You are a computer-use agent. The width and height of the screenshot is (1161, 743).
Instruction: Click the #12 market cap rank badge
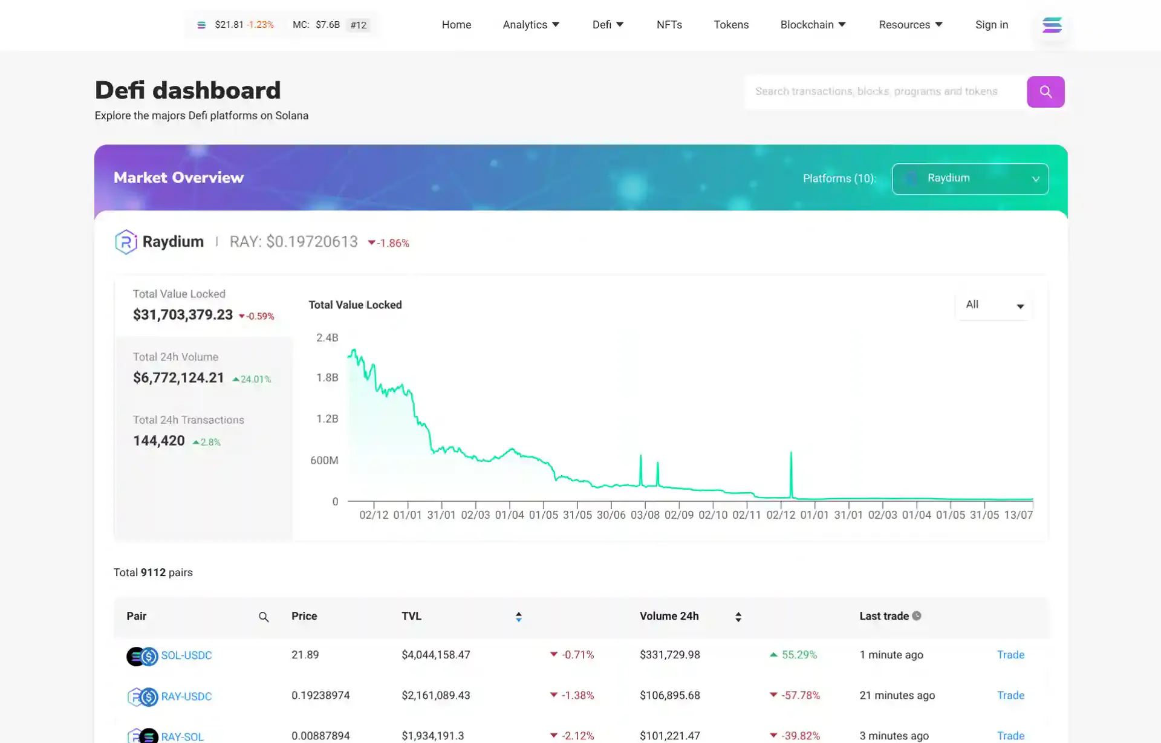tap(358, 25)
